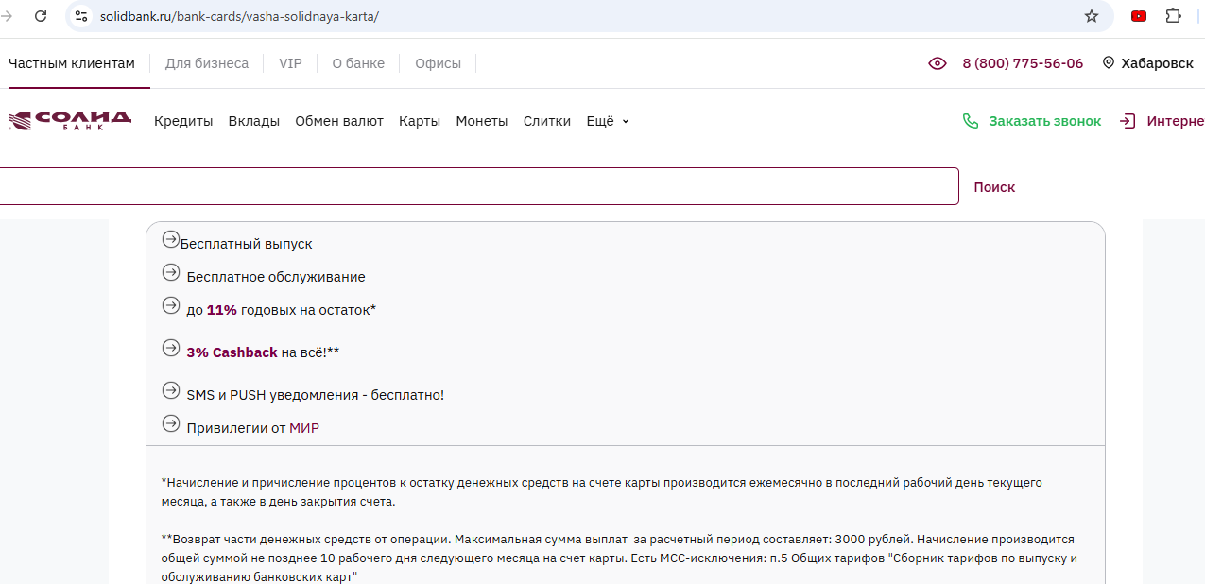
Task: Open the VIP section tab
Action: tap(290, 63)
